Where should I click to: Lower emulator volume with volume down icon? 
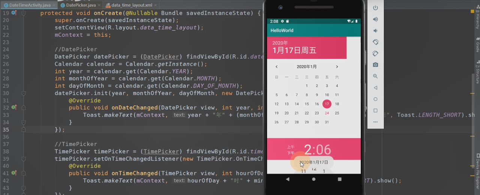point(375,31)
